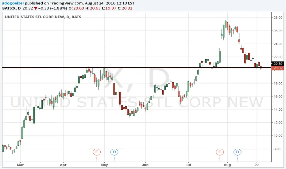Image resolution: width=286 pixels, height=169 pixels.
Task: Click the July earnings E marker
Action: [220, 152]
